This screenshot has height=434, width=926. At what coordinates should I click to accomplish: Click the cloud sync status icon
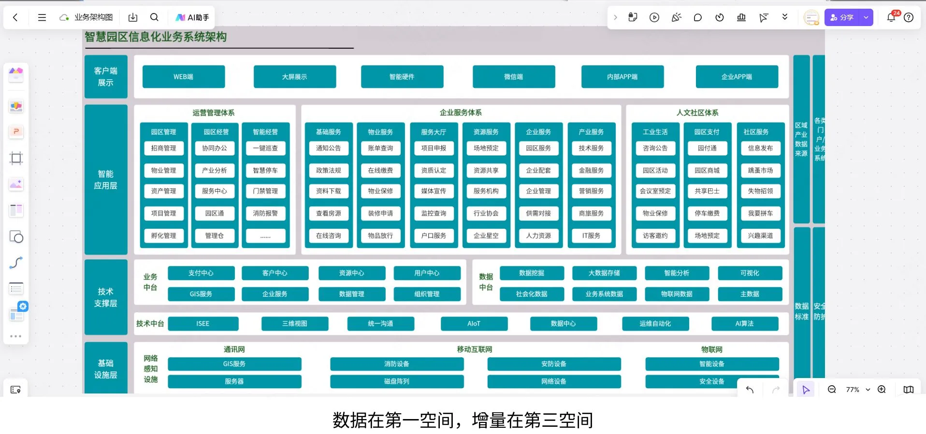point(64,17)
